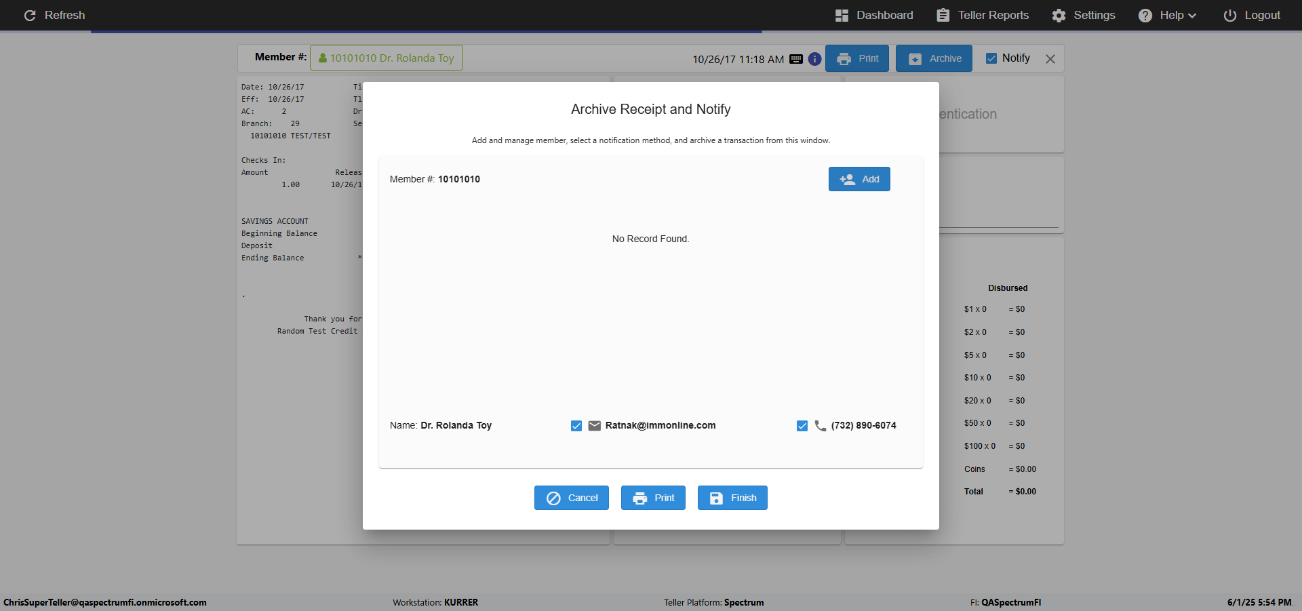This screenshot has width=1302, height=611.
Task: Click the logged-in user email in status bar
Action: tap(105, 602)
